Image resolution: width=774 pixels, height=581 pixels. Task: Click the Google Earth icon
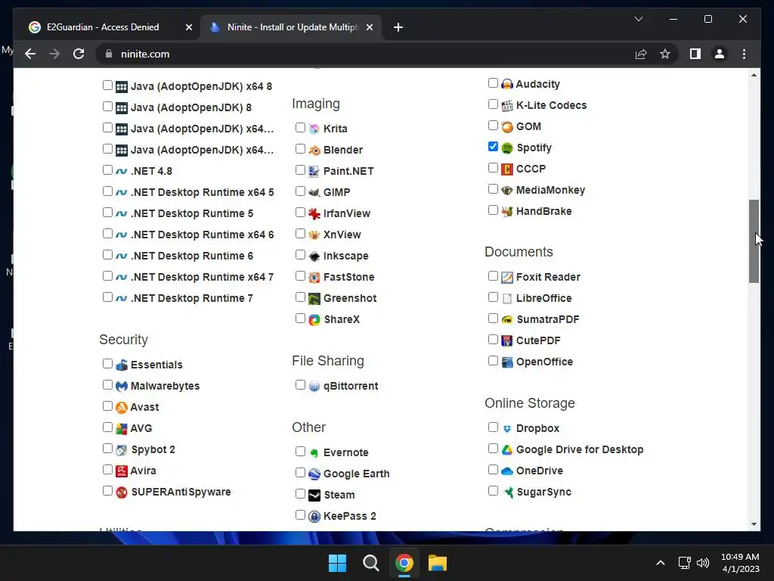click(314, 474)
